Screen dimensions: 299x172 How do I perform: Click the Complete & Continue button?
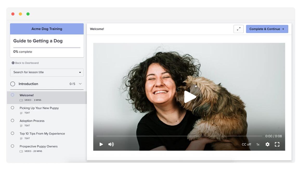pyautogui.click(x=267, y=29)
